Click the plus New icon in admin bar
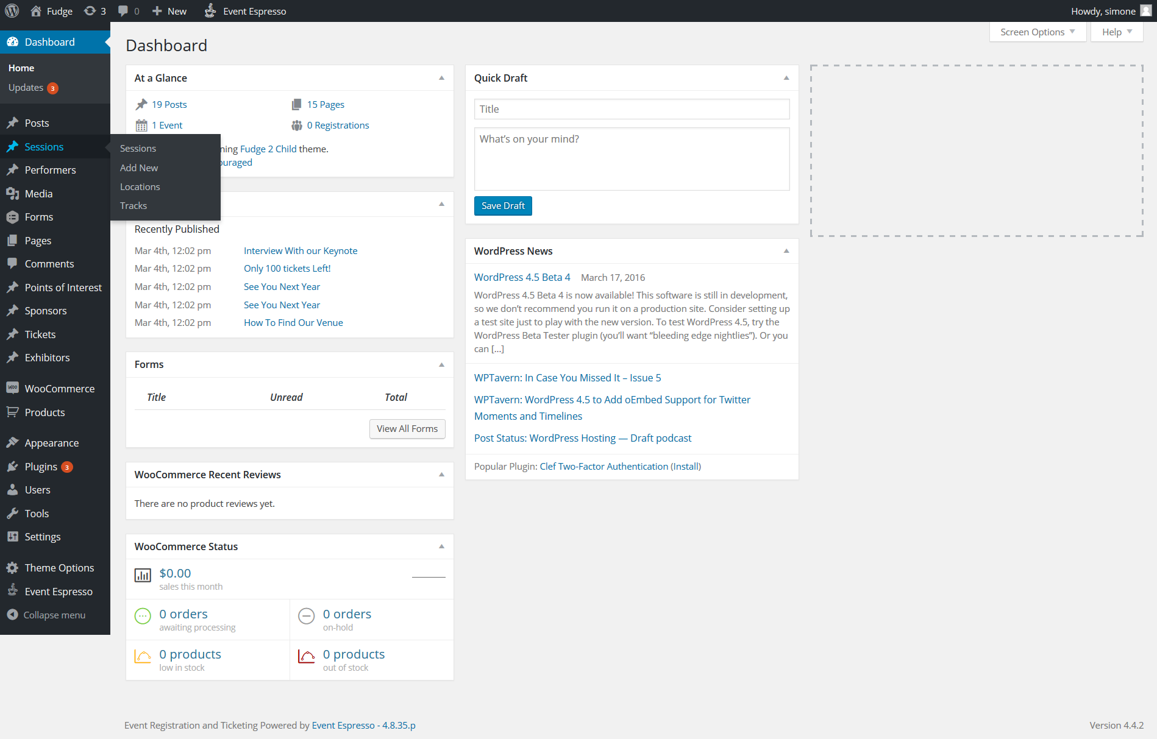Viewport: 1157px width, 739px height. 157,11
